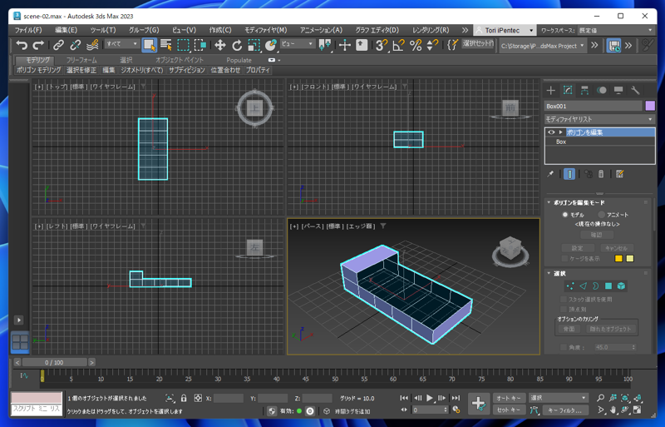The height and width of the screenshot is (427, 665).
Task: Toggle Spinner Snap icon
Action: point(432,45)
